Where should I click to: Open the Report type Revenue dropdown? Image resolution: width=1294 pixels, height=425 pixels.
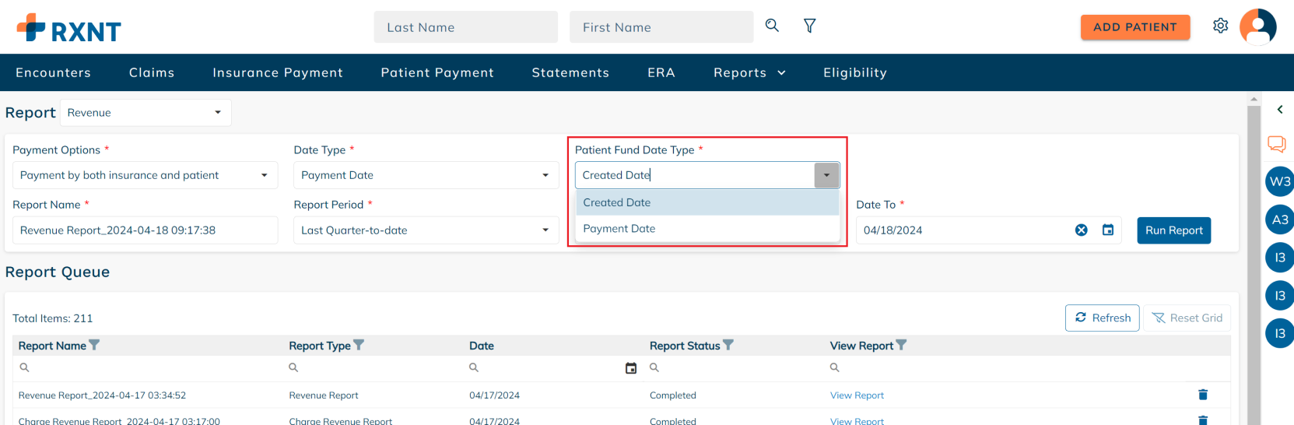pyautogui.click(x=146, y=113)
